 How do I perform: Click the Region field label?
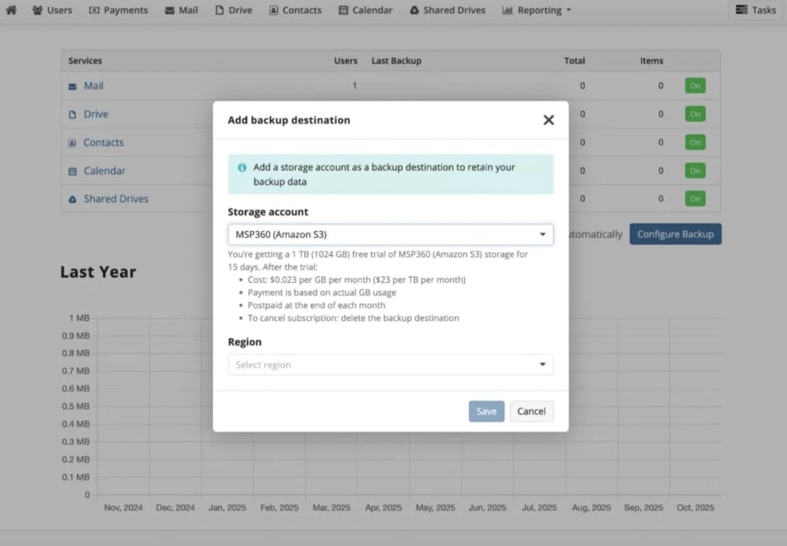tap(244, 342)
